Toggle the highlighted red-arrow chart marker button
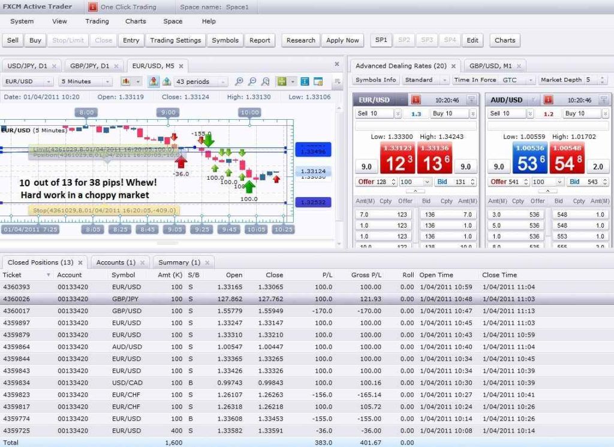Screen dimensions: 614x447 (x=153, y=81)
